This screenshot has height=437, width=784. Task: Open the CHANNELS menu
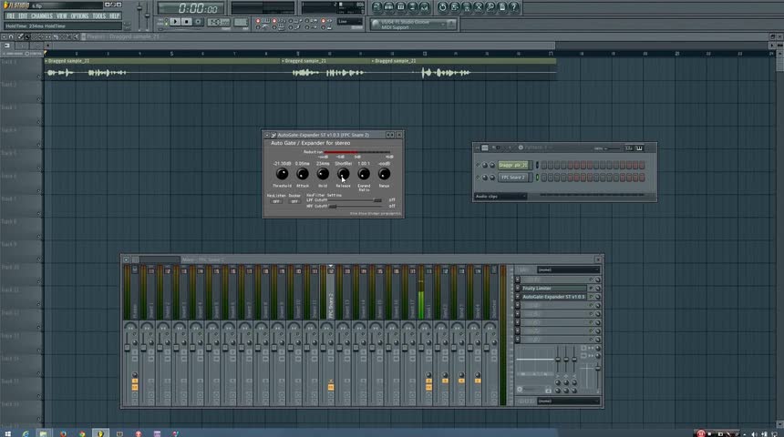pos(42,16)
